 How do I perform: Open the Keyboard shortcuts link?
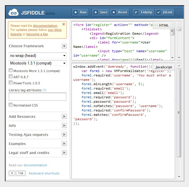point(44,173)
